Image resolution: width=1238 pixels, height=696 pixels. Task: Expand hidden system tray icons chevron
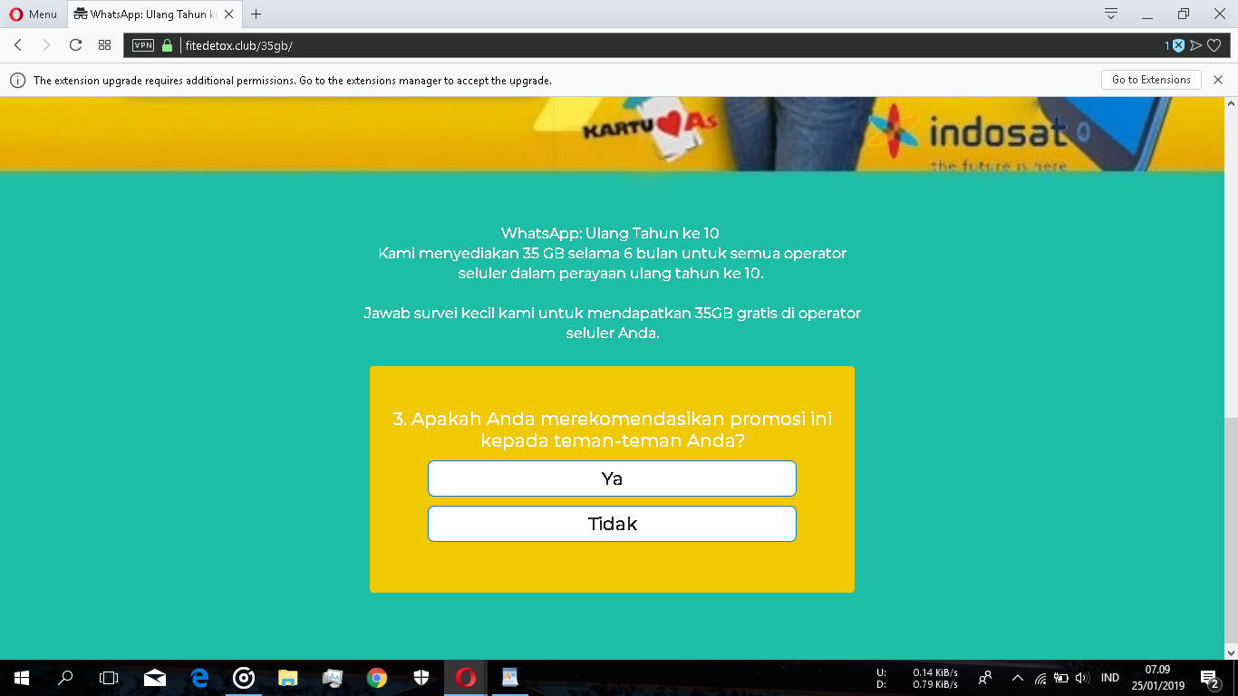1017,678
